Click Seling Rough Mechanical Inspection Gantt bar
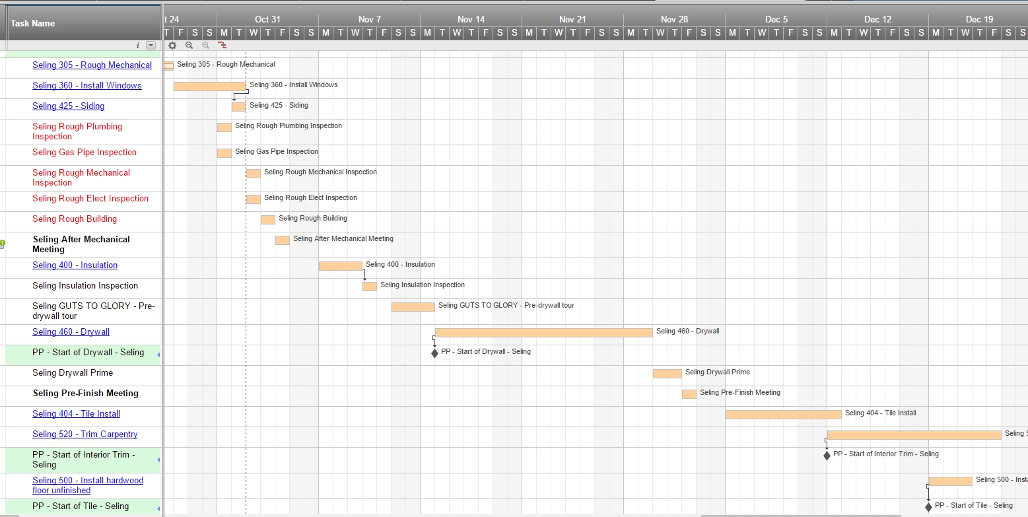This screenshot has width=1028, height=517. [x=253, y=174]
